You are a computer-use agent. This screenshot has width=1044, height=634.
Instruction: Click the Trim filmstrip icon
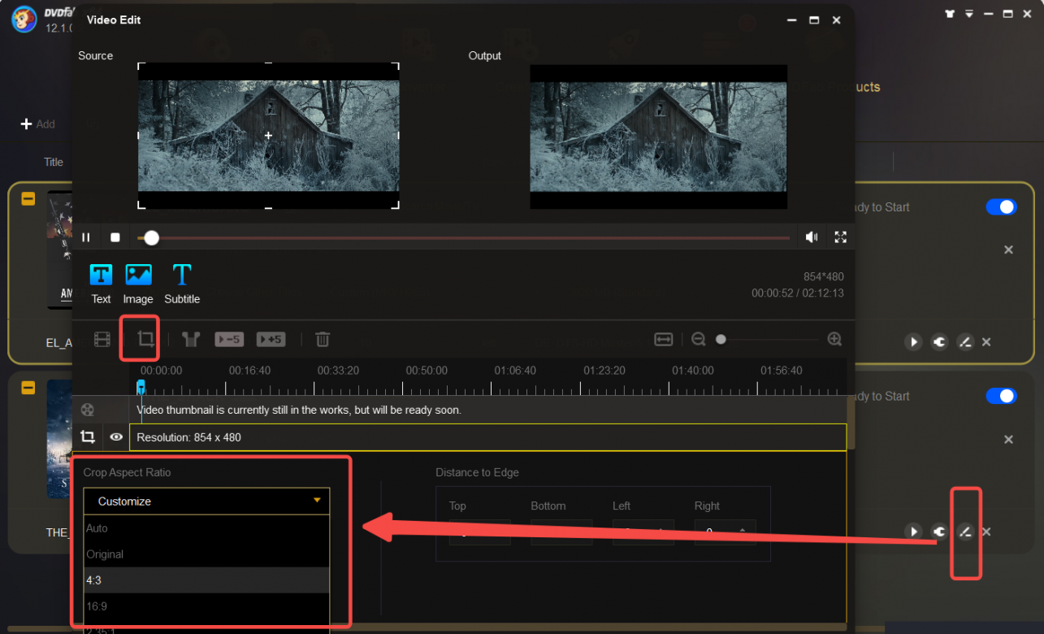pyautogui.click(x=102, y=339)
